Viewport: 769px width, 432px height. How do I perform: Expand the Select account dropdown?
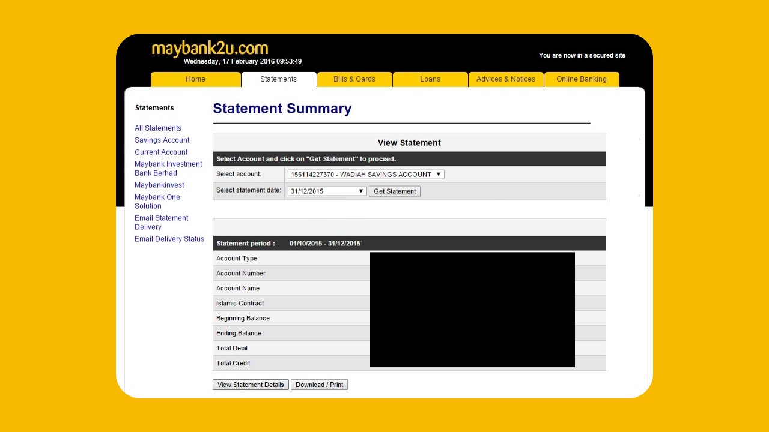click(366, 175)
